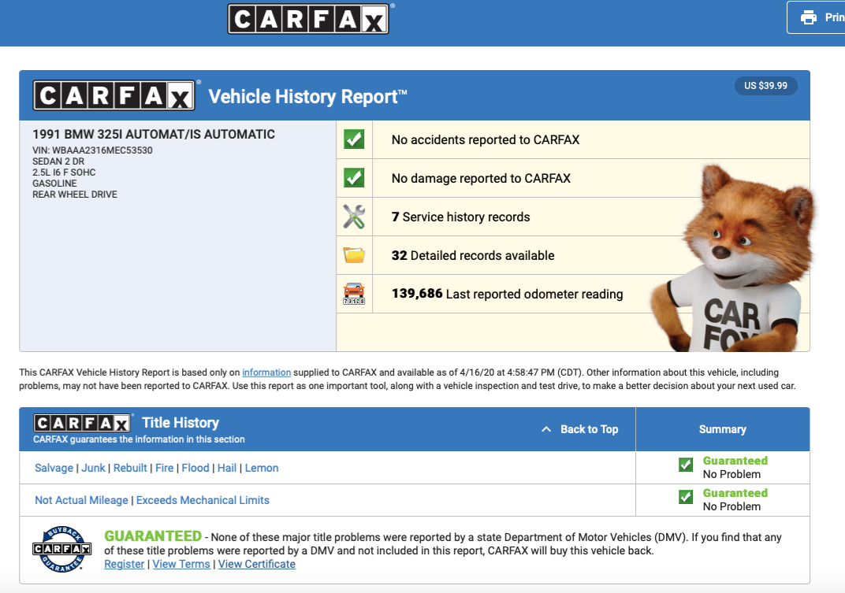Click the '139,686 Last reported odometer reading' text
This screenshot has height=593, width=845.
click(x=507, y=294)
